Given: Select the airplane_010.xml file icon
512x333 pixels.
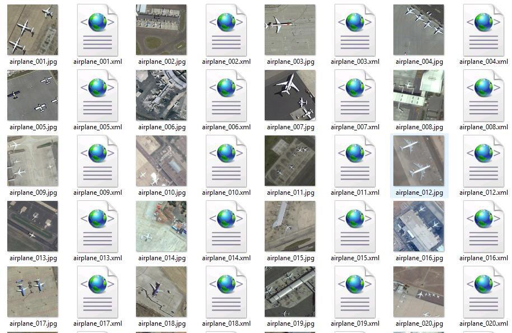Looking at the screenshot, I should pos(226,161).
